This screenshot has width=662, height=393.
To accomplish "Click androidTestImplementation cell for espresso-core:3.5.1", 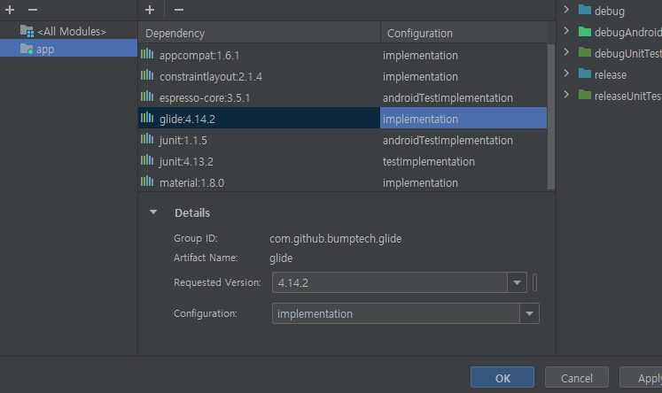I will [463, 97].
